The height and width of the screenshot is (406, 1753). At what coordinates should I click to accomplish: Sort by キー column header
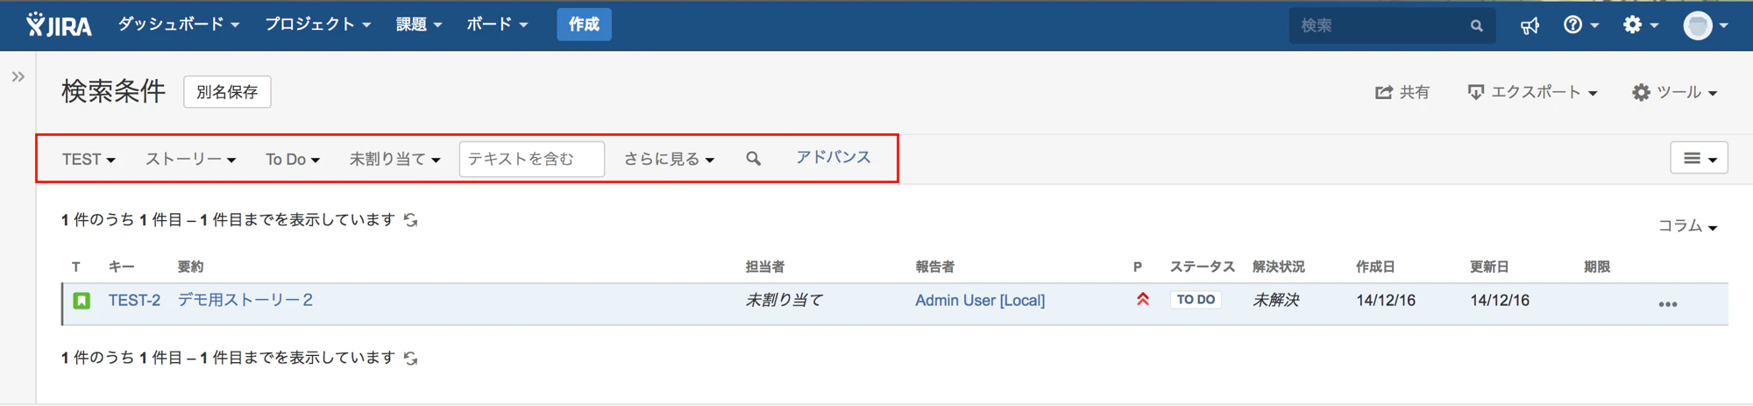tap(121, 267)
